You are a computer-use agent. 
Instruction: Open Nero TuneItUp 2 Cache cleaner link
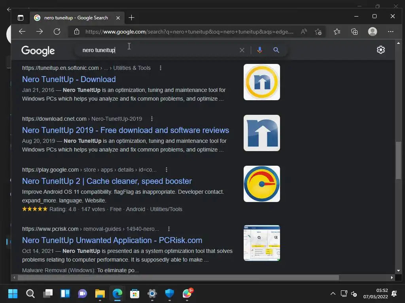[107, 181]
